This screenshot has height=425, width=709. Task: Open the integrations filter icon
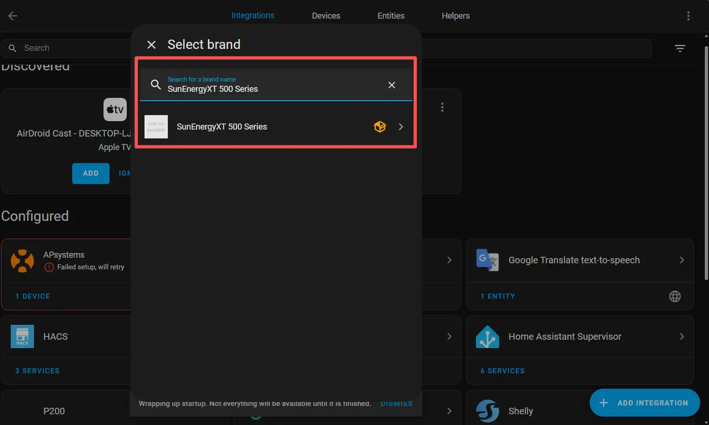680,48
